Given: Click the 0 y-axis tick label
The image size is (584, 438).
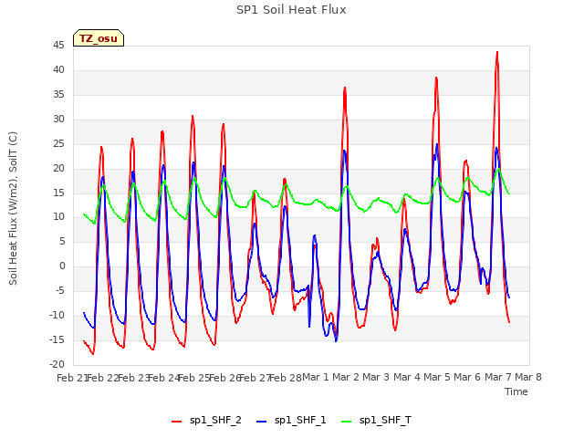Looking at the screenshot, I should pos(62,266).
